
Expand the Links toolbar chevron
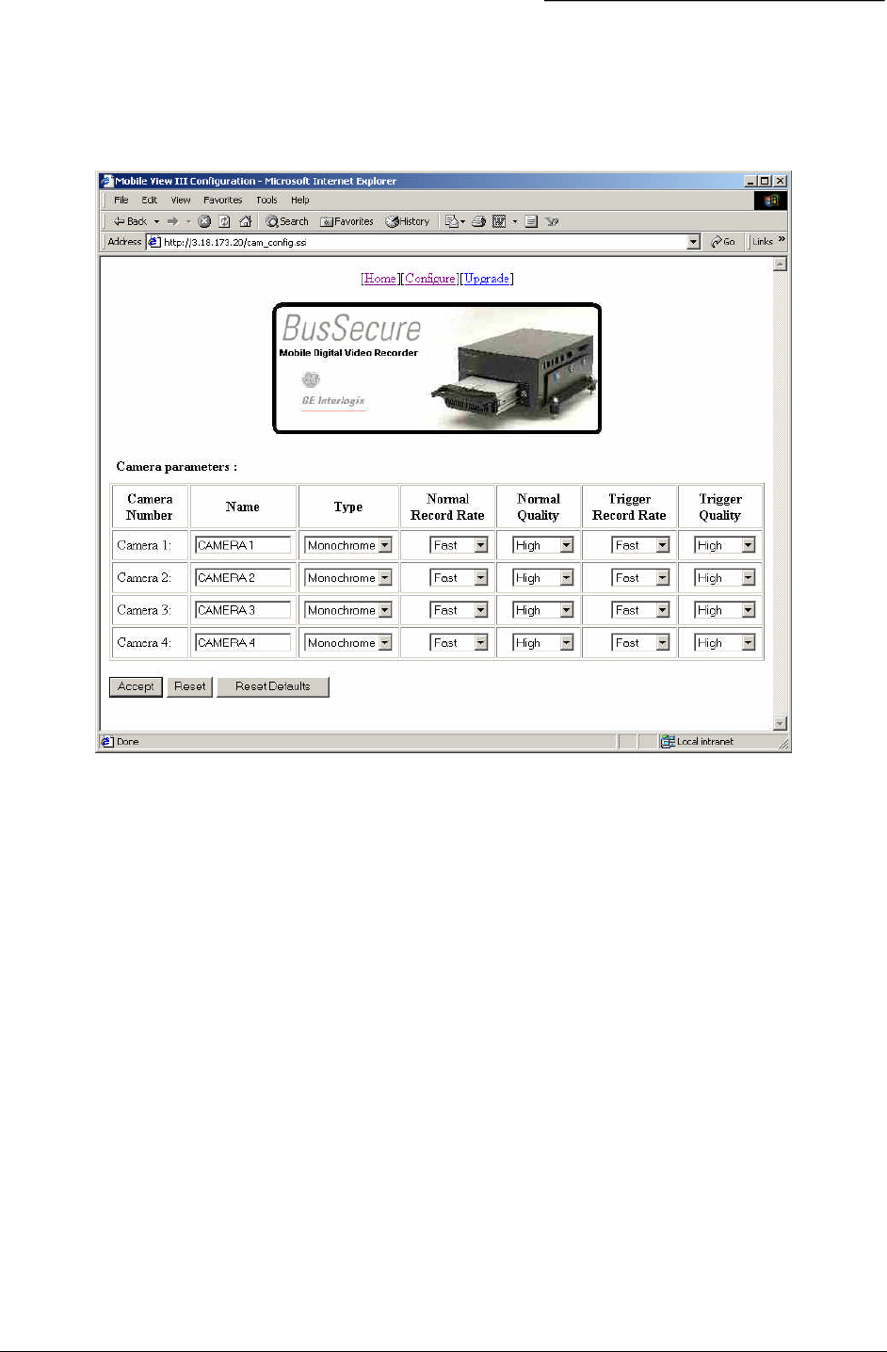(782, 240)
